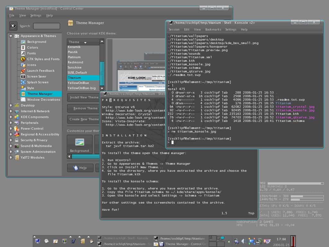Image resolution: width=329 pixels, height=247 pixels.
Task: Click the battery 70 tray icon
Action: 267,241
